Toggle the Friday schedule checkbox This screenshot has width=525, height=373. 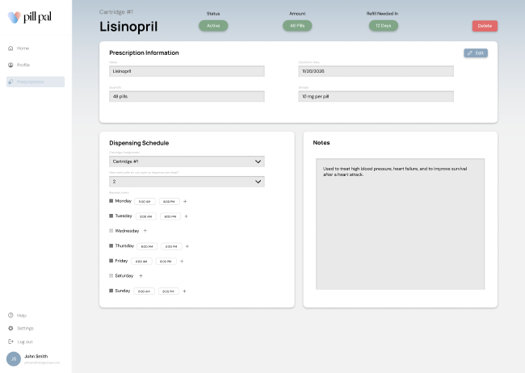[111, 261]
